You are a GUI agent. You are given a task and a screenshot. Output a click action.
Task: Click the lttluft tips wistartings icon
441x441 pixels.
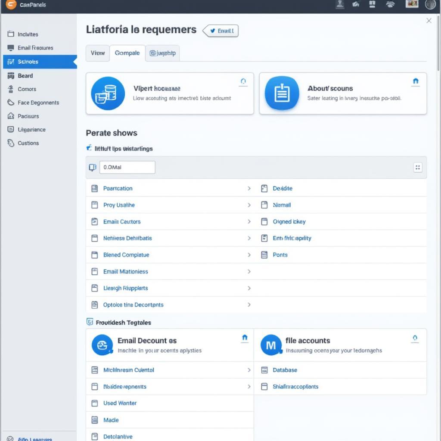click(x=89, y=147)
